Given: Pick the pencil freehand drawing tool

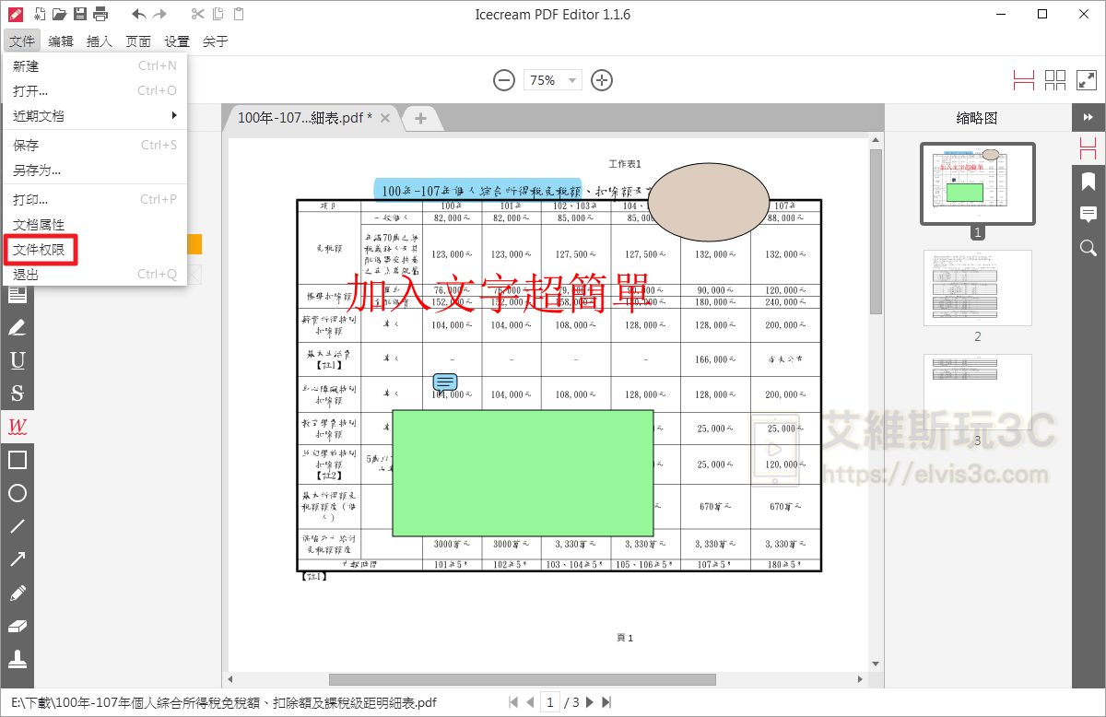Looking at the screenshot, I should pyautogui.click(x=18, y=593).
